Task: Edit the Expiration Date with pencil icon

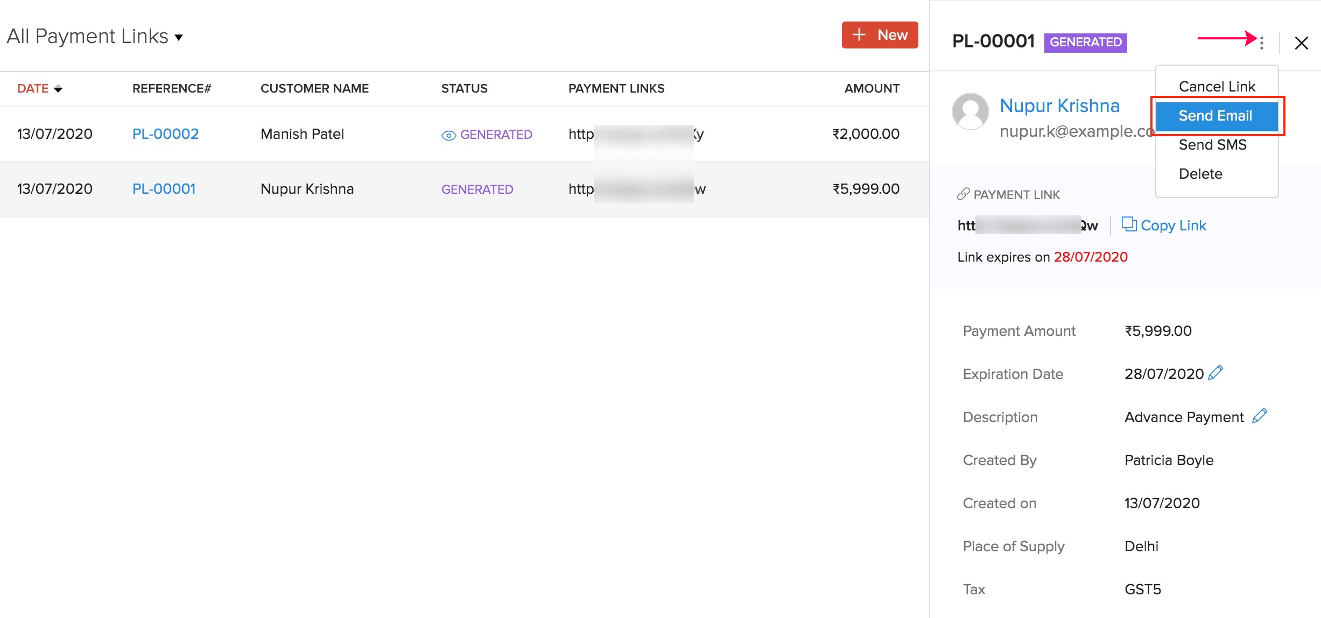Action: click(1215, 373)
